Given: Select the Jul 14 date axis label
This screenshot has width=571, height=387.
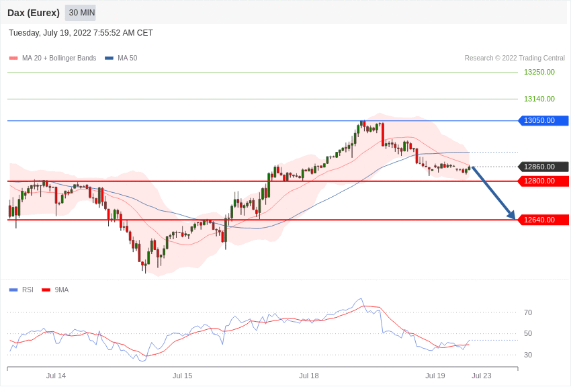Looking at the screenshot, I should click(56, 376).
